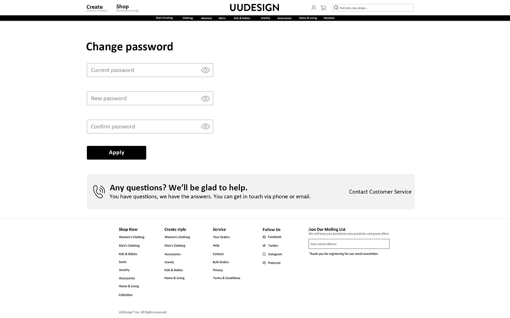Focus the Current password field
The height and width of the screenshot is (318, 510).
[x=143, y=70]
